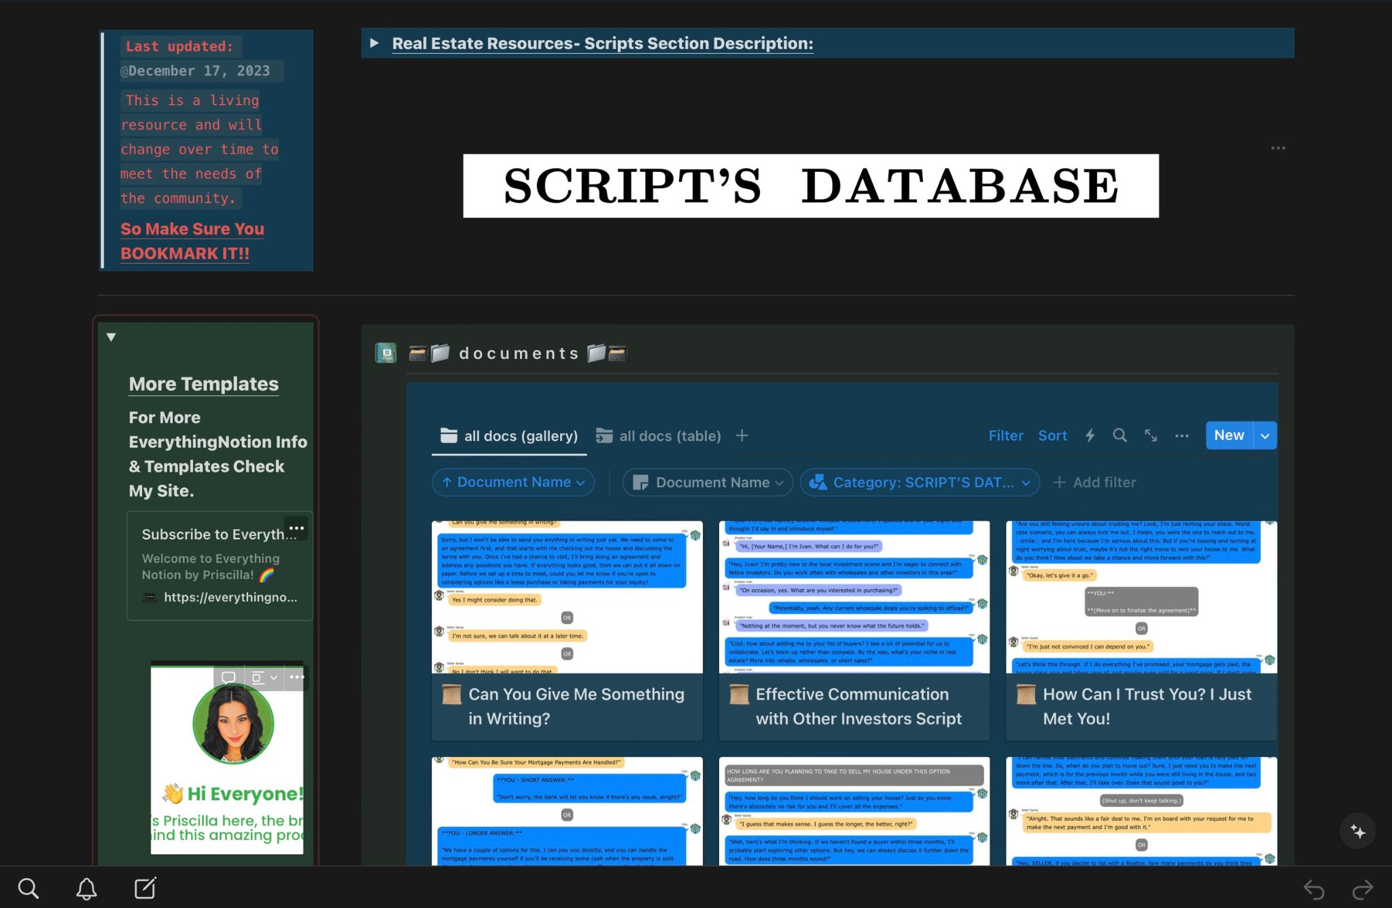The height and width of the screenshot is (908, 1392).
Task: Click the expand full page arrows icon
Action: point(1151,436)
